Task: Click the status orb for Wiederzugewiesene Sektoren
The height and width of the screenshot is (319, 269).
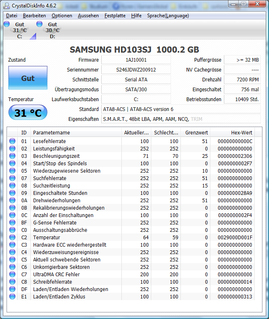Action: (x=12, y=171)
